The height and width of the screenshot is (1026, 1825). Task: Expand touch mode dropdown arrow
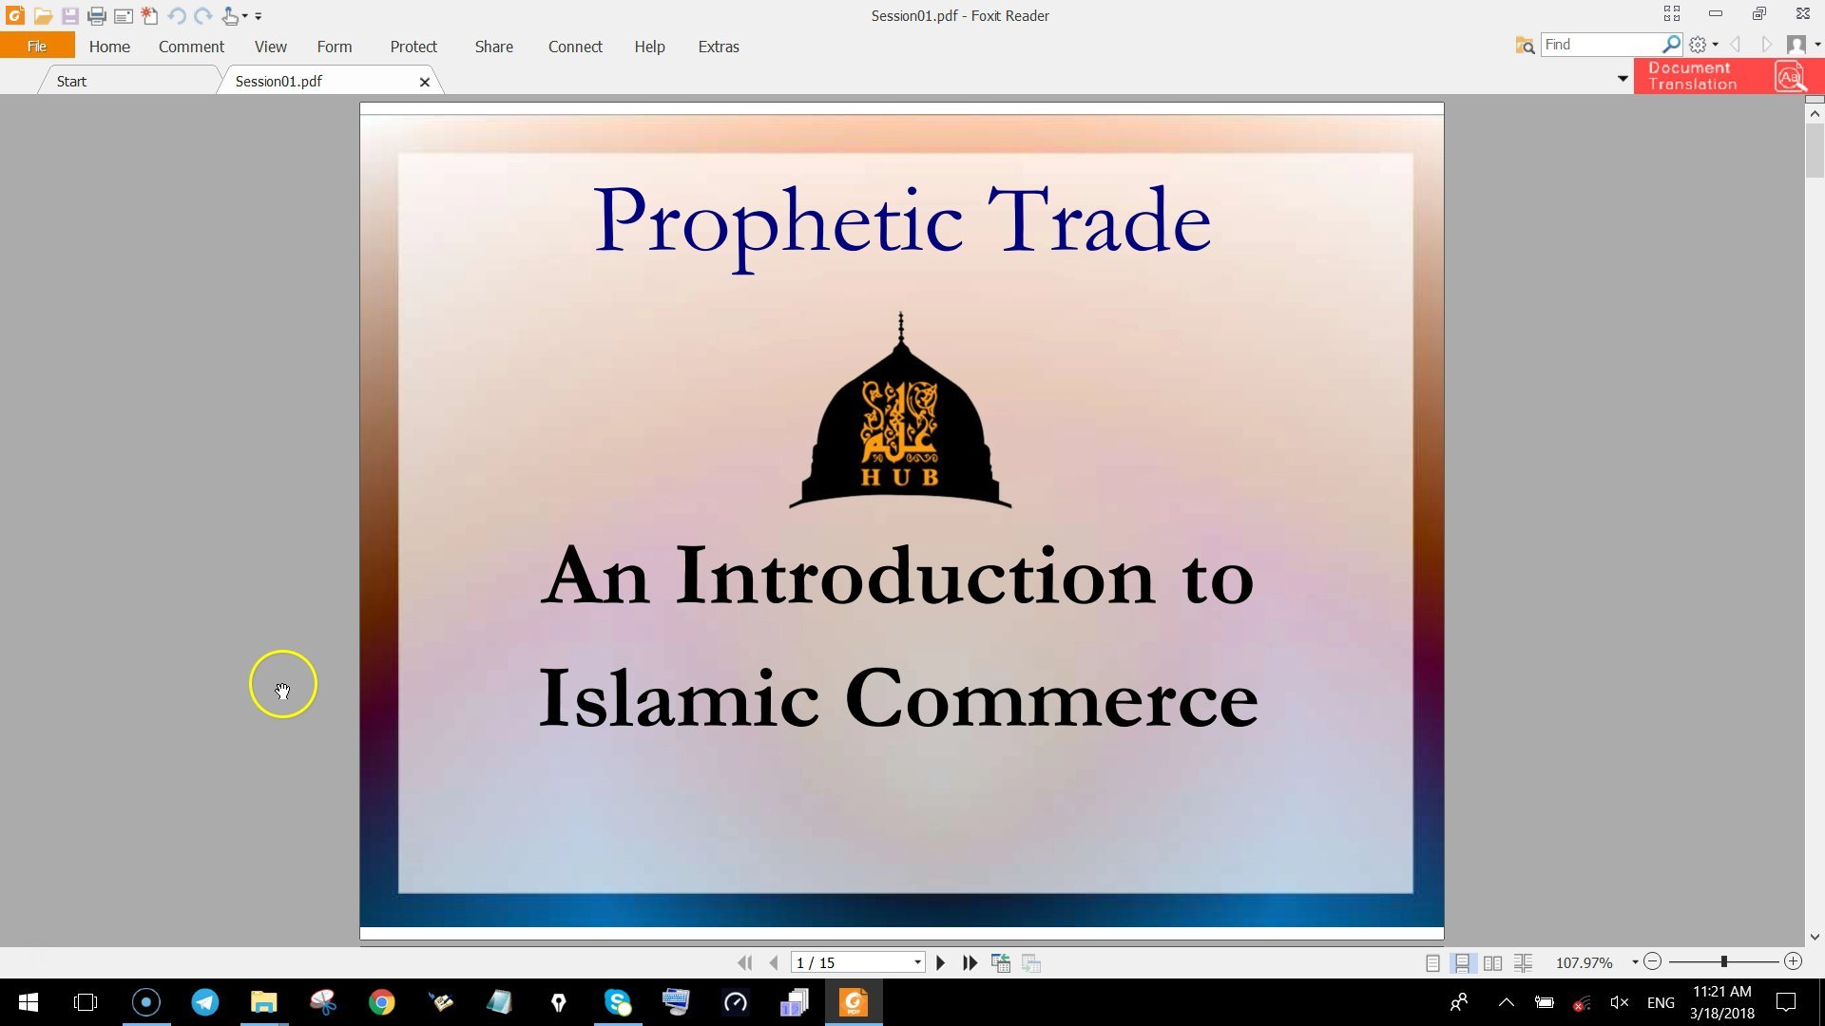click(245, 16)
